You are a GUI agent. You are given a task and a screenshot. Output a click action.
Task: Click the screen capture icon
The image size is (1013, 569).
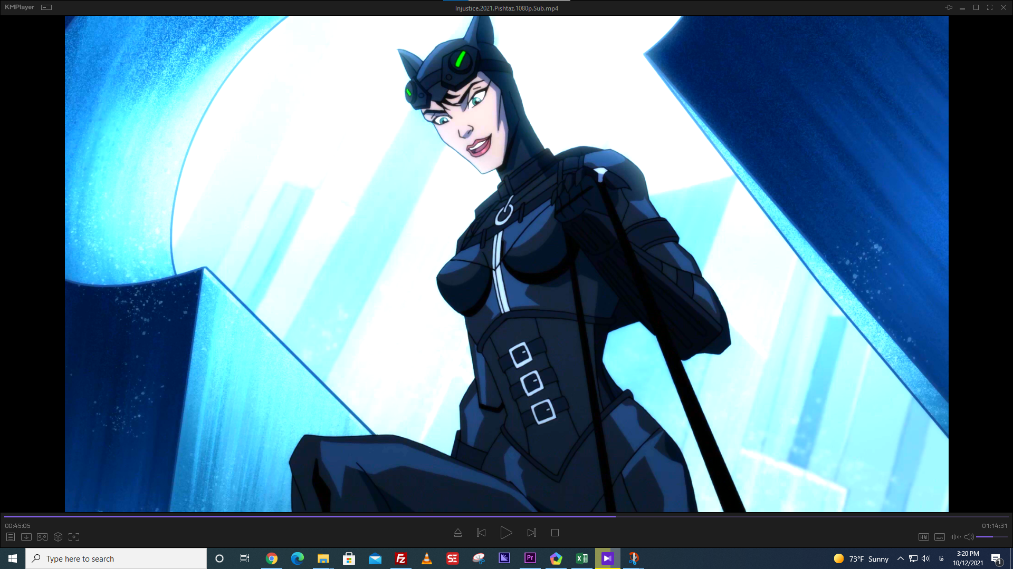click(74, 537)
